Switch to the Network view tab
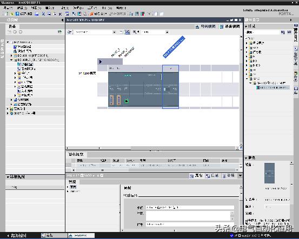The height and width of the screenshot is (239, 299). 205,26
